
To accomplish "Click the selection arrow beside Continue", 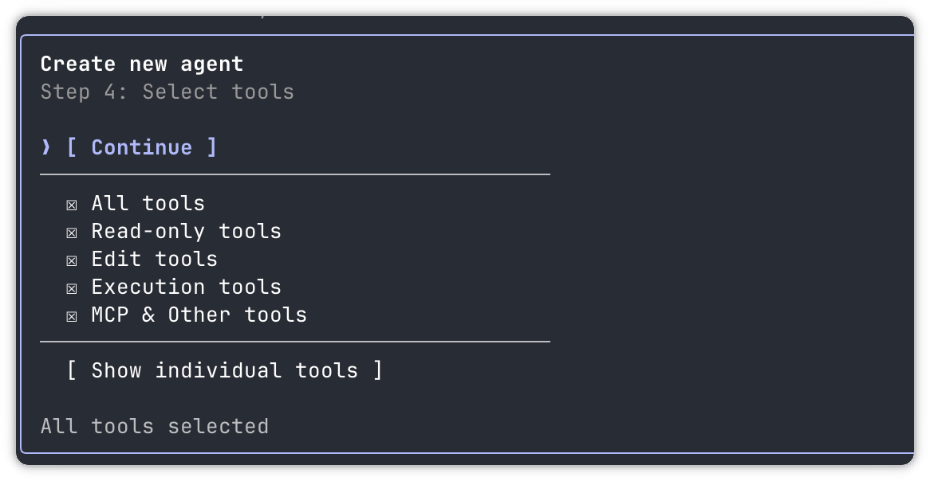I will point(46,147).
